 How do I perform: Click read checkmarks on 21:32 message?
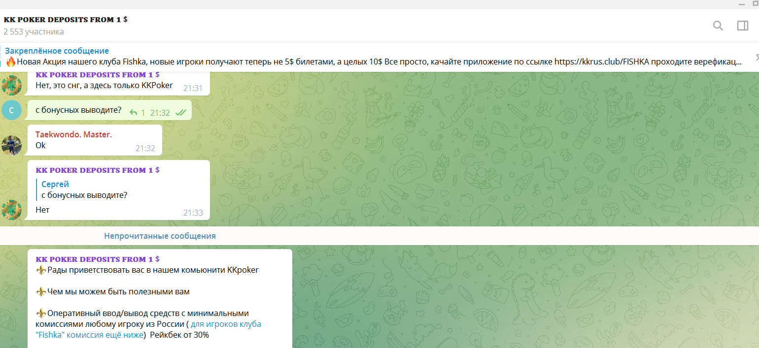pyautogui.click(x=181, y=113)
